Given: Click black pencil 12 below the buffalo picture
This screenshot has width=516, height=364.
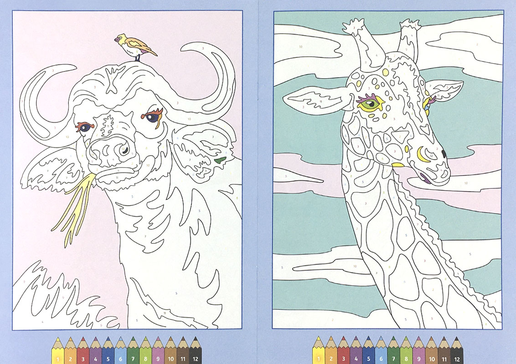Looking at the screenshot, I should click(196, 350).
